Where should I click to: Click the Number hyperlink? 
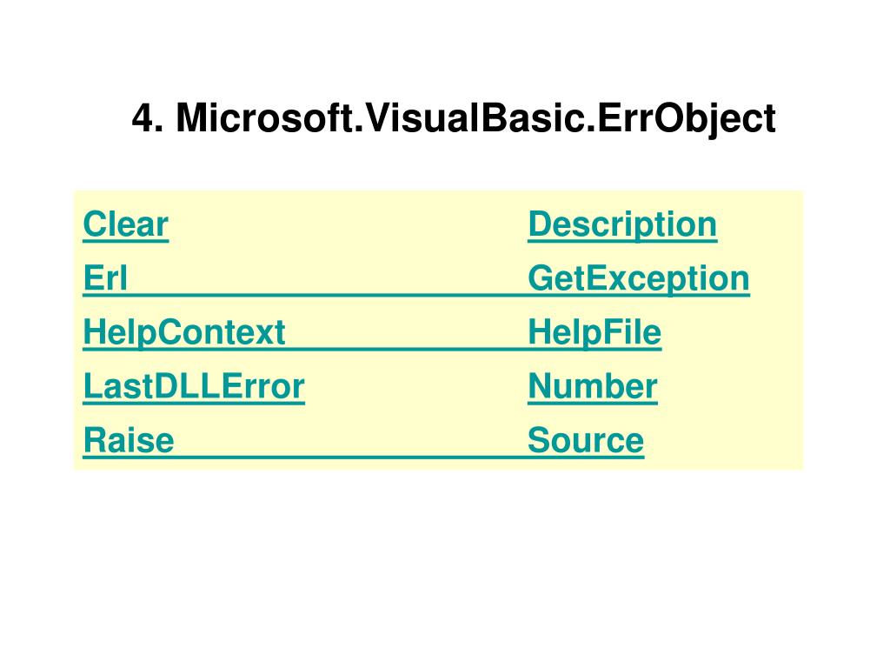point(593,387)
